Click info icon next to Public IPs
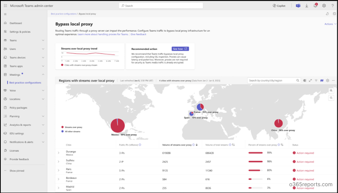This screenshot has height=193, width=338. click(x=140, y=145)
